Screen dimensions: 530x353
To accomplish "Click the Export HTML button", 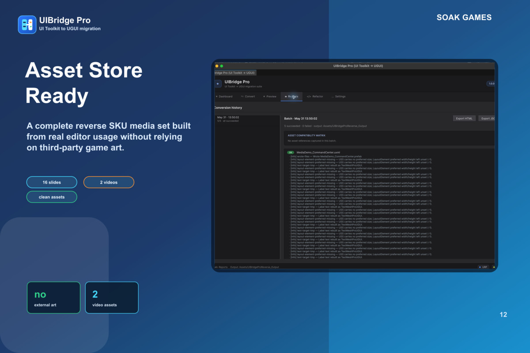I will pyautogui.click(x=464, y=118).
